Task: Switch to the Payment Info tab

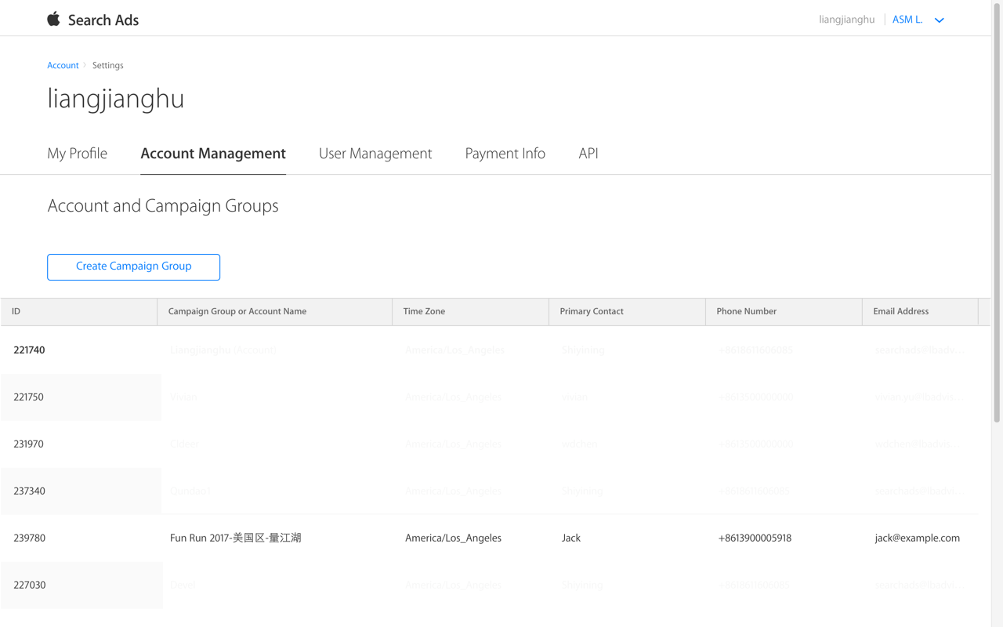Action: pyautogui.click(x=505, y=154)
